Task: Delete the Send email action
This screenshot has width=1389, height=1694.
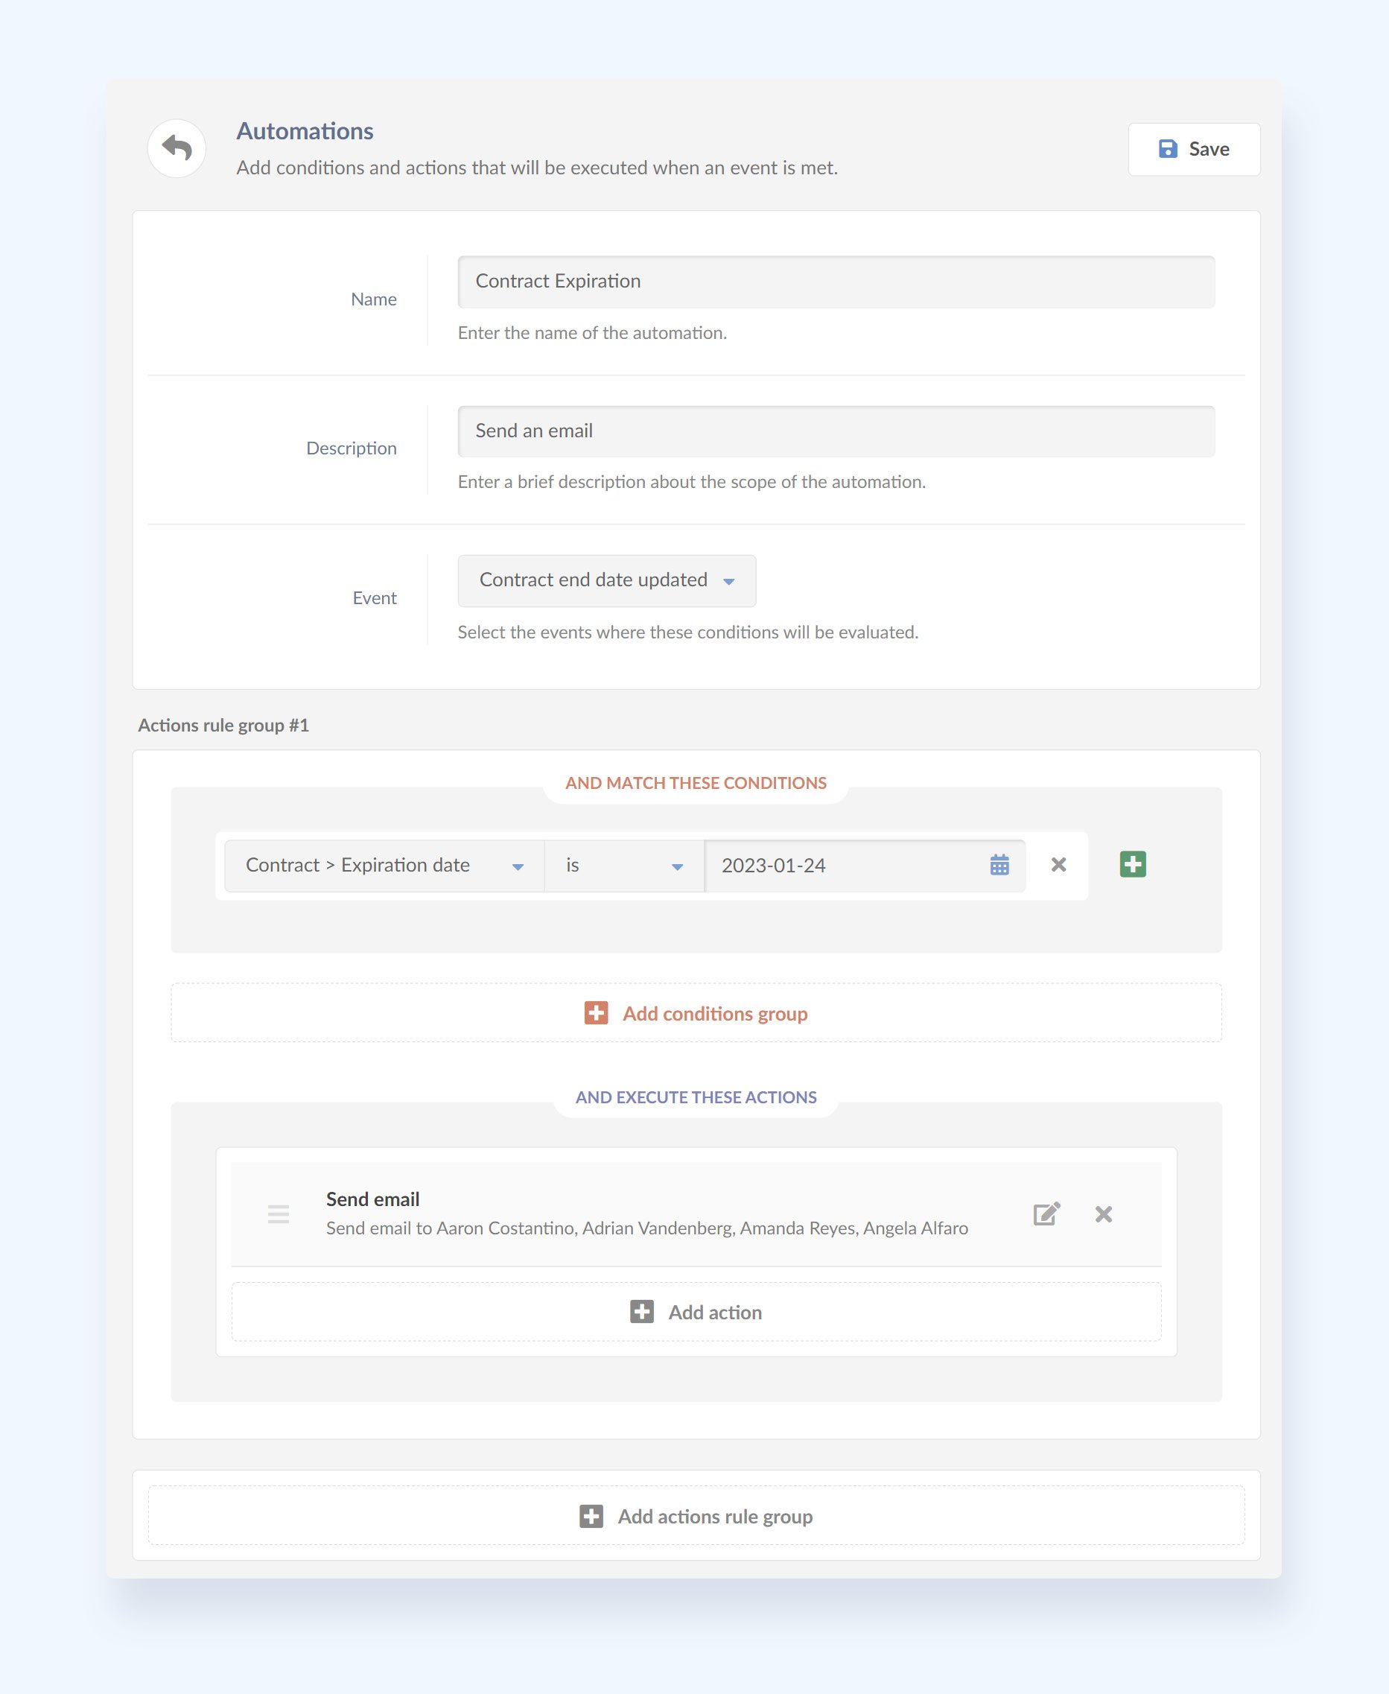Action: point(1104,1214)
